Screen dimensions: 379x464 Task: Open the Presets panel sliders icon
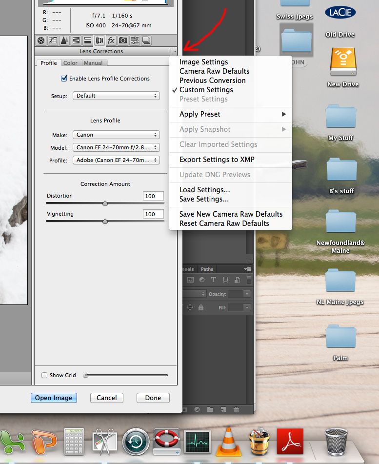pyautogui.click(x=135, y=40)
